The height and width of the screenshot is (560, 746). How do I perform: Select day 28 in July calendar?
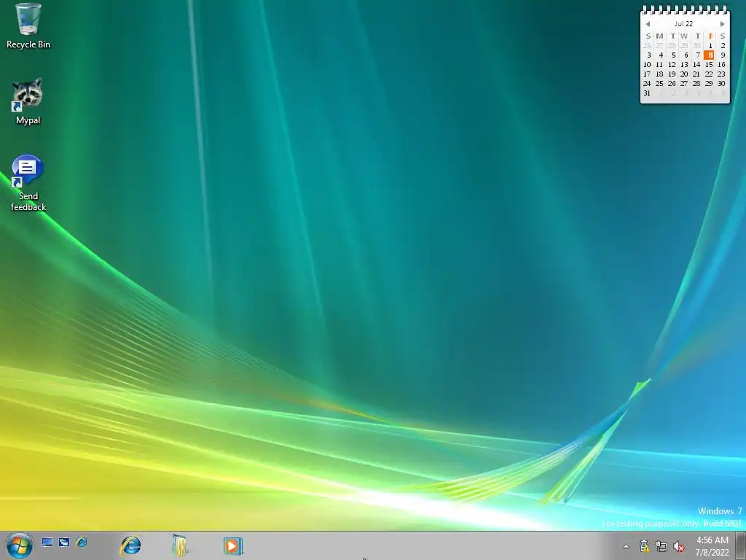coord(696,84)
